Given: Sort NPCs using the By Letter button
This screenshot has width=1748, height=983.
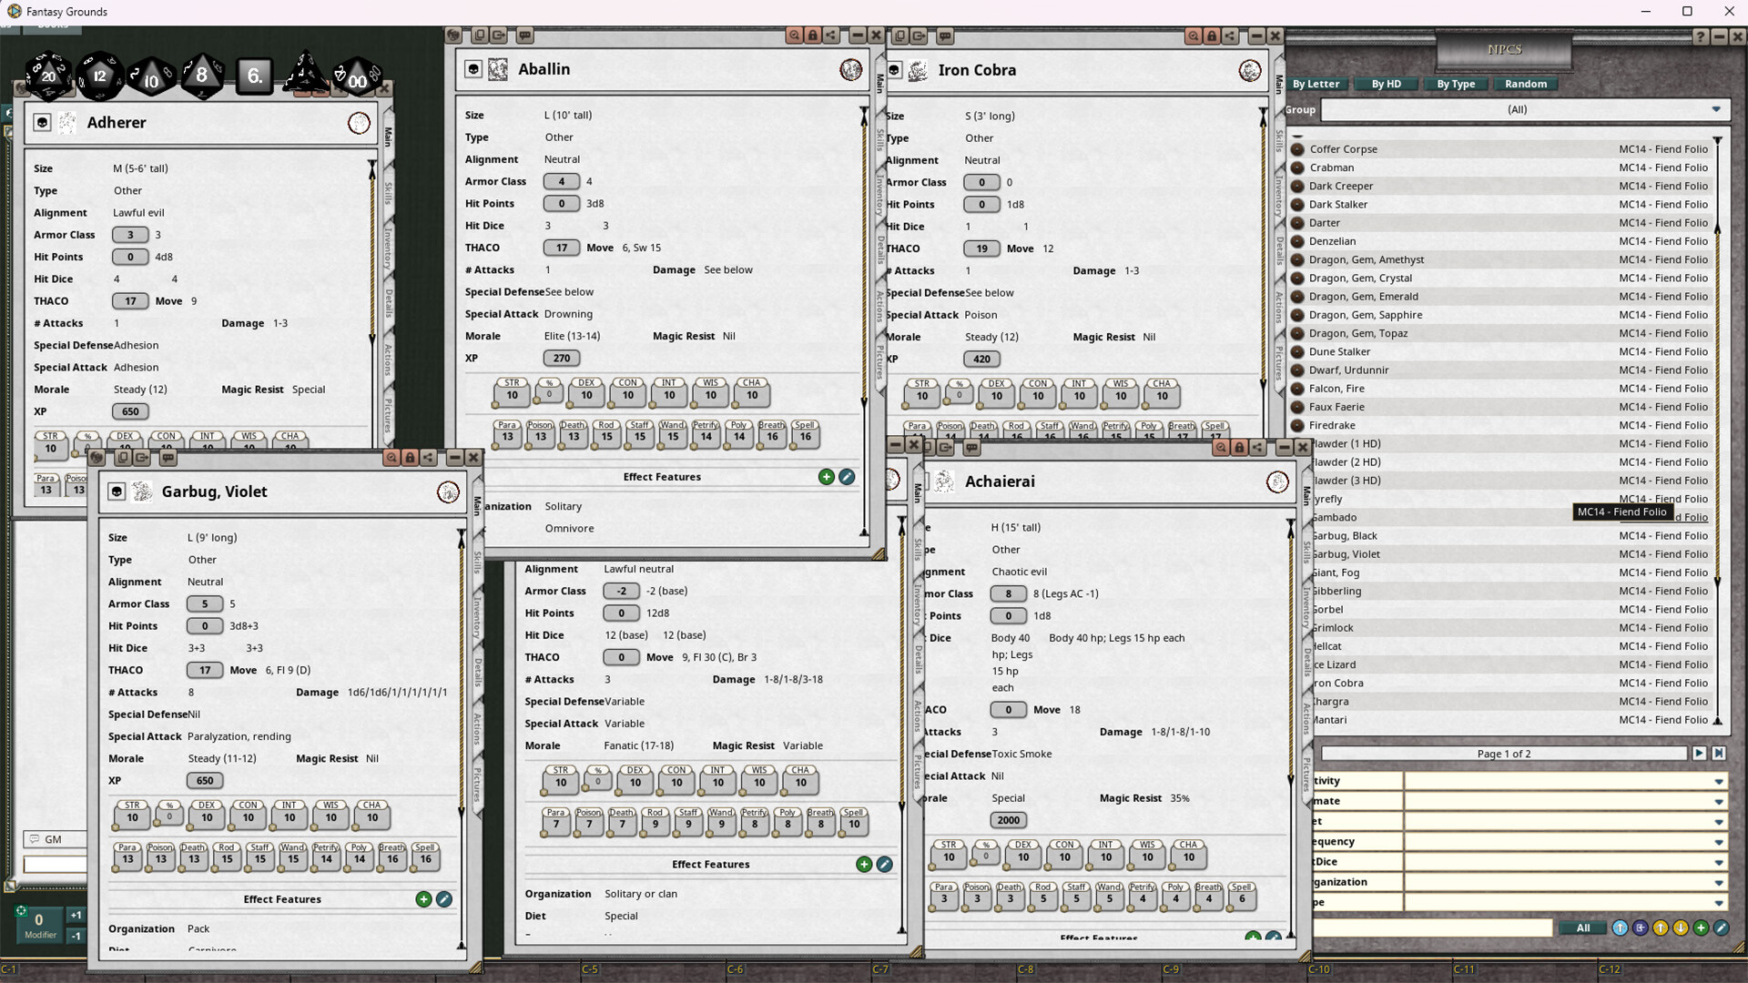Looking at the screenshot, I should (1316, 84).
